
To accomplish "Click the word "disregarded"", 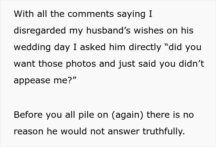I will (40, 30).
